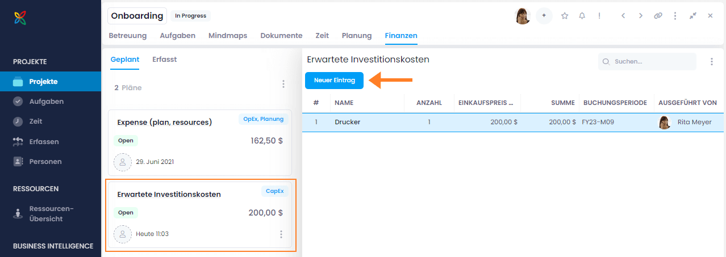Focus the Suchen search field

[x=647, y=61]
